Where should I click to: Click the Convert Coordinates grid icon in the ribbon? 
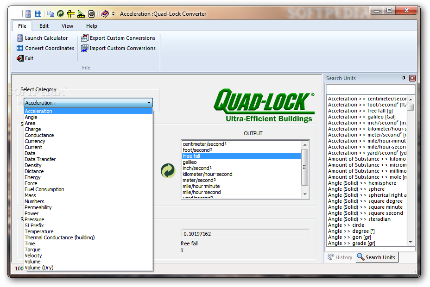(20, 48)
